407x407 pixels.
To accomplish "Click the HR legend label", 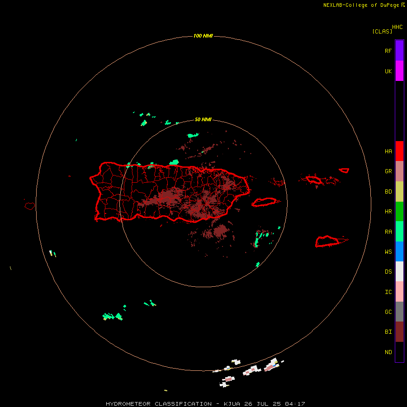I will tap(388, 212).
